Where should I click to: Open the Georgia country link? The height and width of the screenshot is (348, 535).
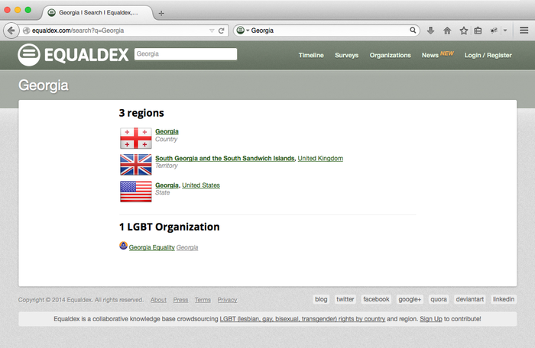(x=167, y=131)
